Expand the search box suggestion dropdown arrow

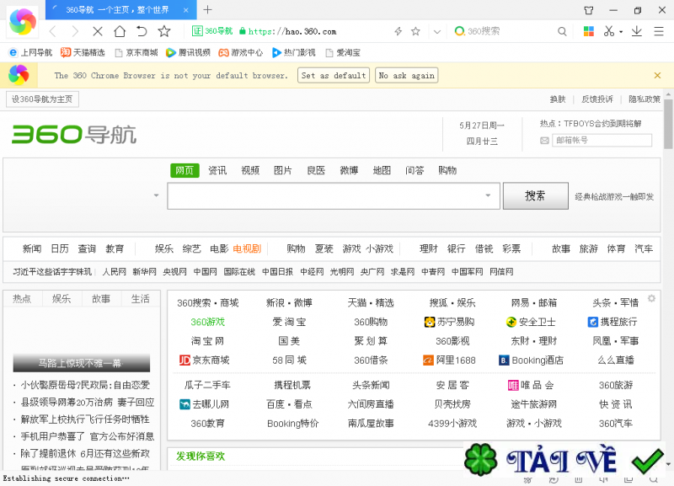point(487,196)
